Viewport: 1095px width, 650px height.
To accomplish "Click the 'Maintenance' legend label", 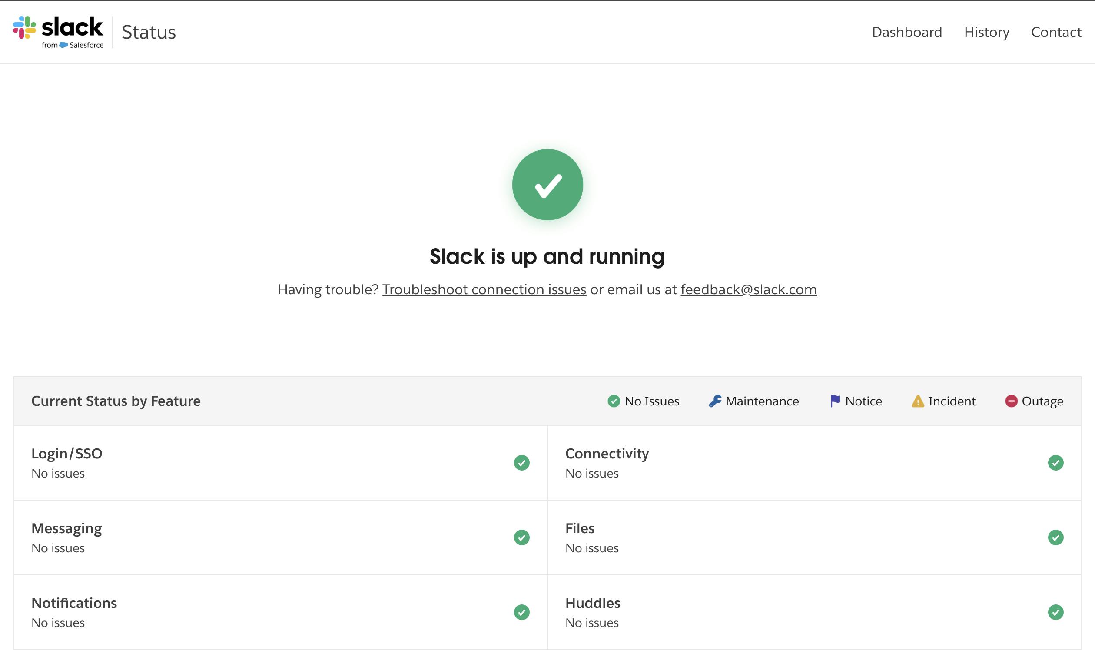I will 762,401.
